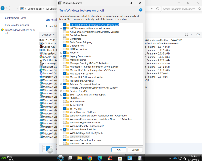Open Google Chrome from taskbar

click(90, 158)
